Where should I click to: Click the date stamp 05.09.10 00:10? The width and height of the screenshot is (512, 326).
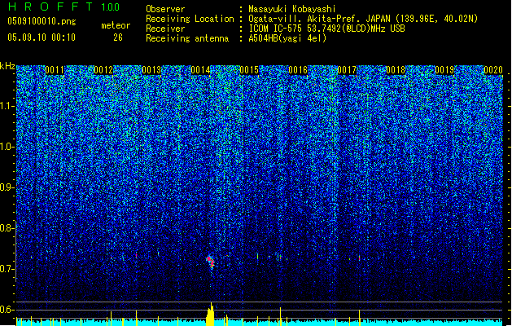click(42, 37)
